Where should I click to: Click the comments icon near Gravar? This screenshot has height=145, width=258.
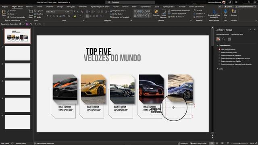tap(220, 6)
